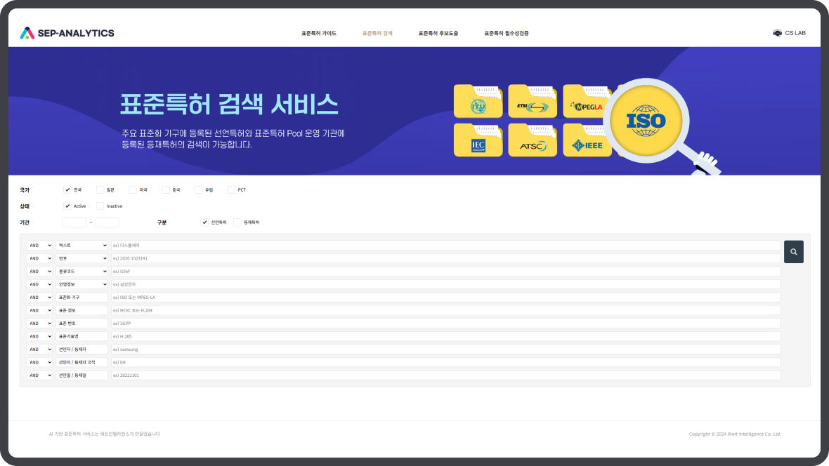Click the 'ex) 20221101' date input
829x466 pixels.
point(445,375)
